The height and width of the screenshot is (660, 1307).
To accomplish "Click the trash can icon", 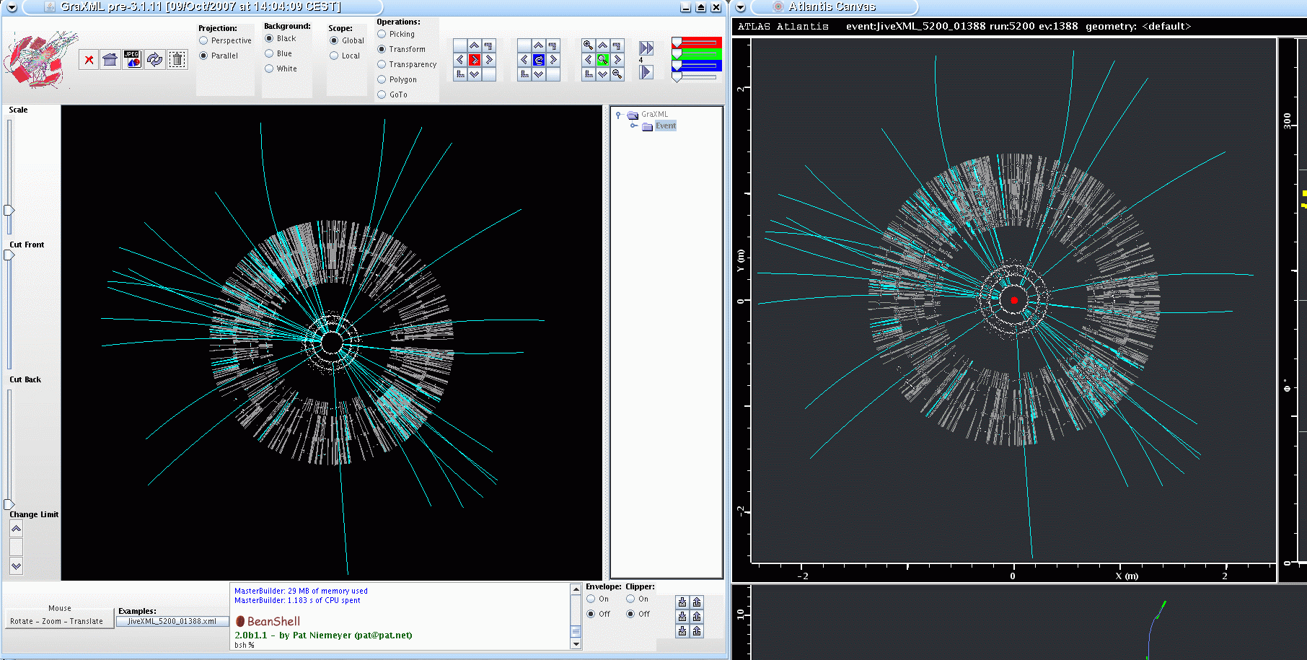I will [177, 60].
